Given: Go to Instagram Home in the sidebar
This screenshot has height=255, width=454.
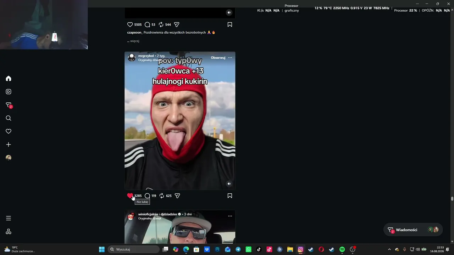Looking at the screenshot, I should (x=9, y=78).
